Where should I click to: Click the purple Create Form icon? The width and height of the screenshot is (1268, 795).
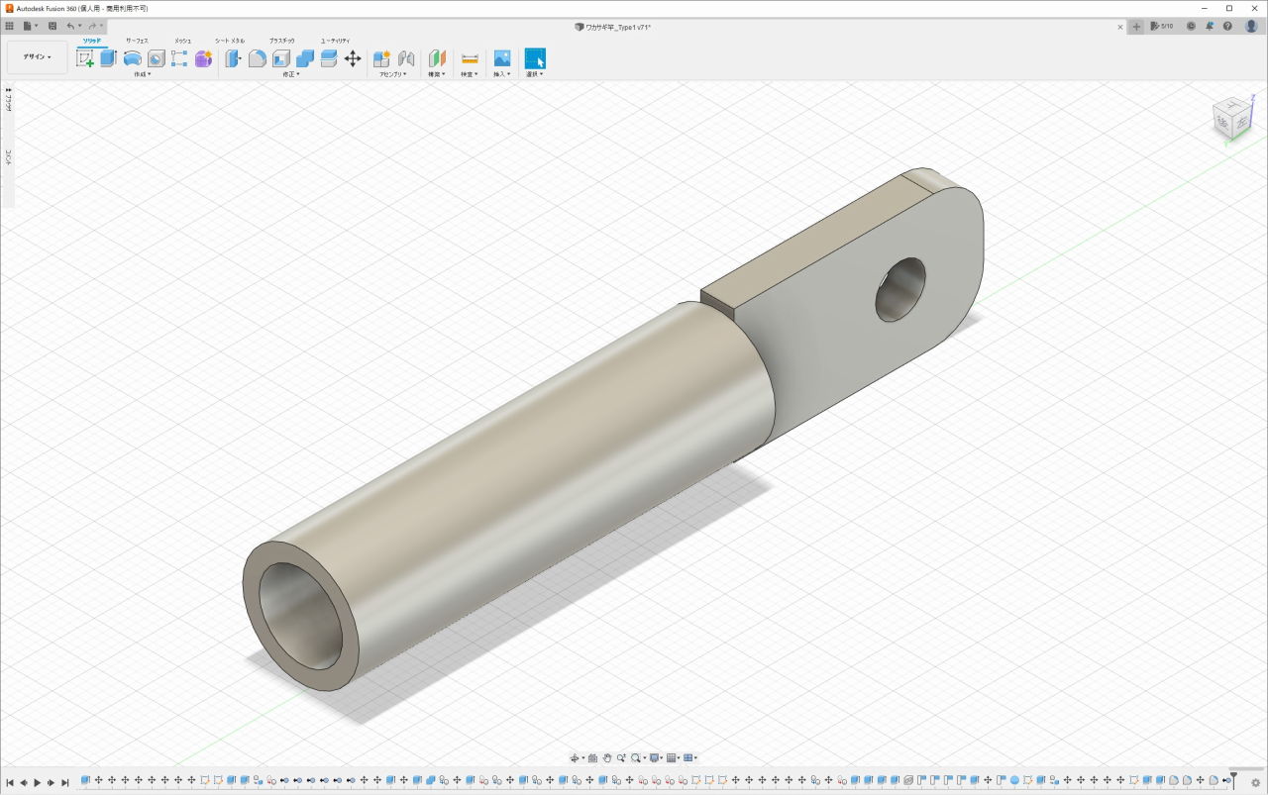[x=203, y=58]
